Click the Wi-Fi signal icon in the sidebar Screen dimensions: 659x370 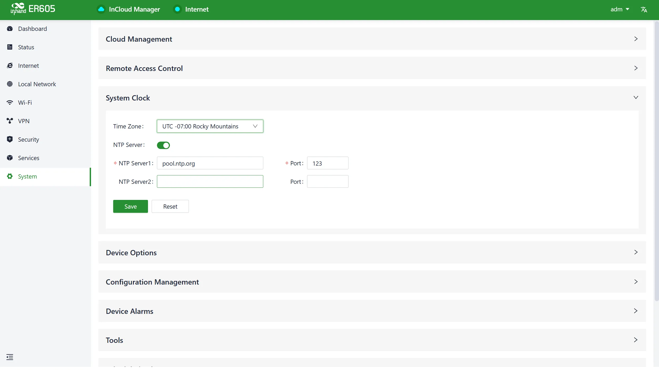(x=10, y=103)
